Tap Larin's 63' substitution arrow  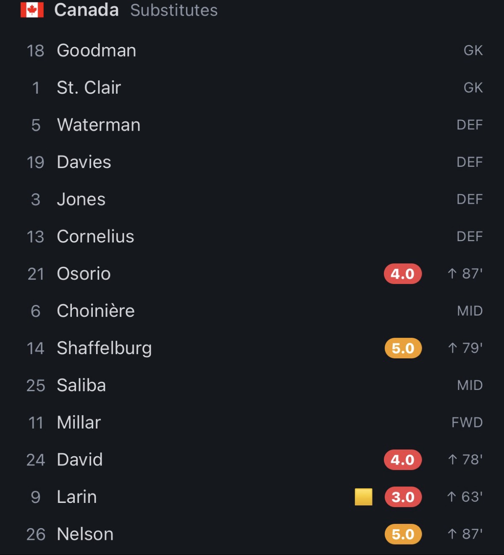pyautogui.click(x=451, y=497)
